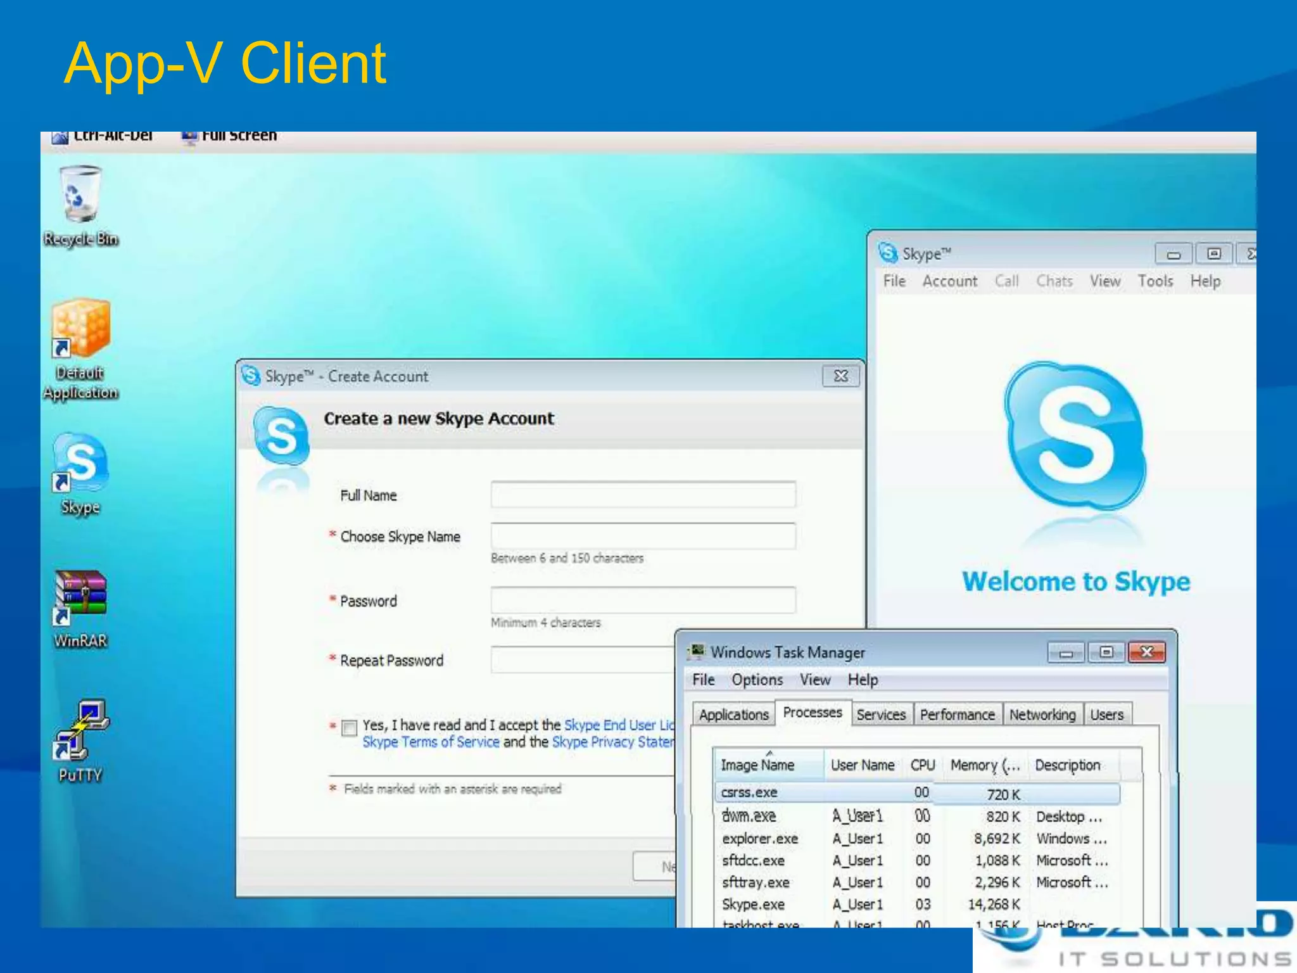Launch the PuTTY desktop shortcut

pyautogui.click(x=81, y=741)
